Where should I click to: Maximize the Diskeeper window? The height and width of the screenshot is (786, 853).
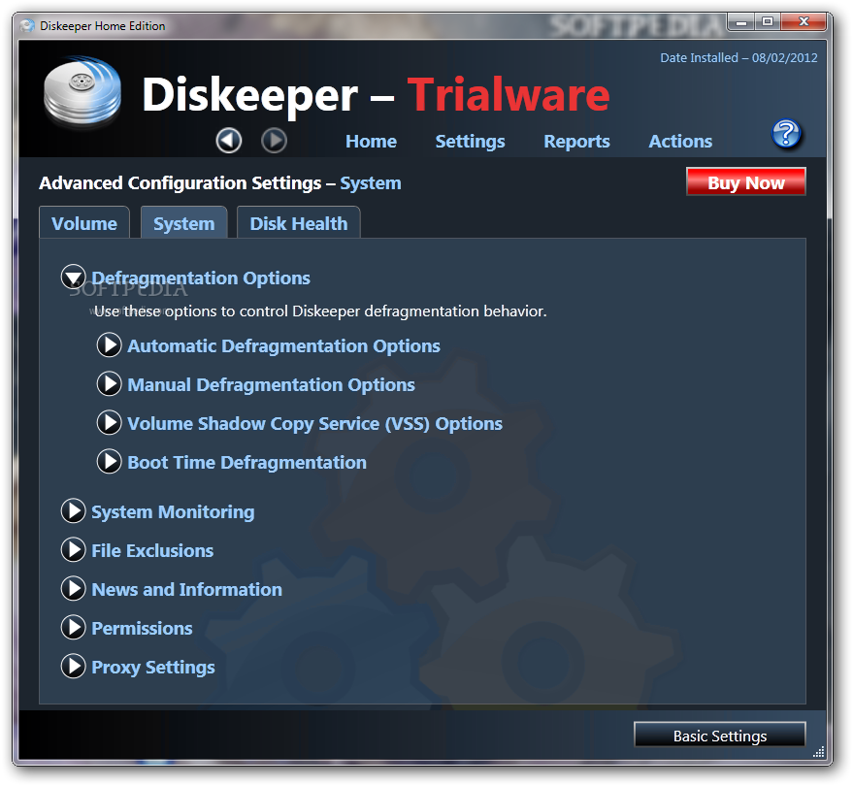tap(768, 22)
